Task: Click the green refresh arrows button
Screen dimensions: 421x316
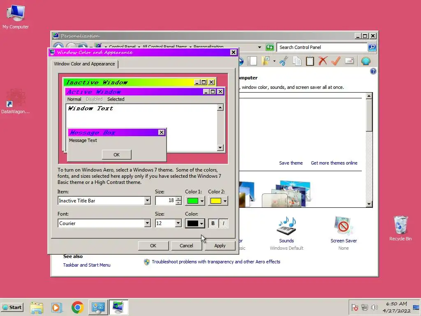Action: pyautogui.click(x=270, y=47)
